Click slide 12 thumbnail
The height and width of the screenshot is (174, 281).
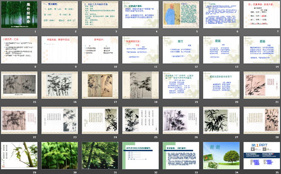point(181,50)
